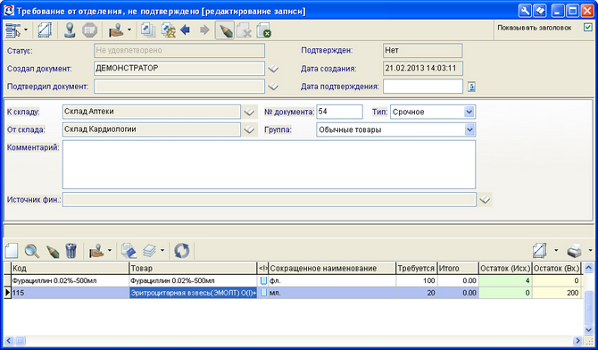Screen dimensions: 598x350
Task: Click the help book icon in title bar
Action: click(x=540, y=11)
